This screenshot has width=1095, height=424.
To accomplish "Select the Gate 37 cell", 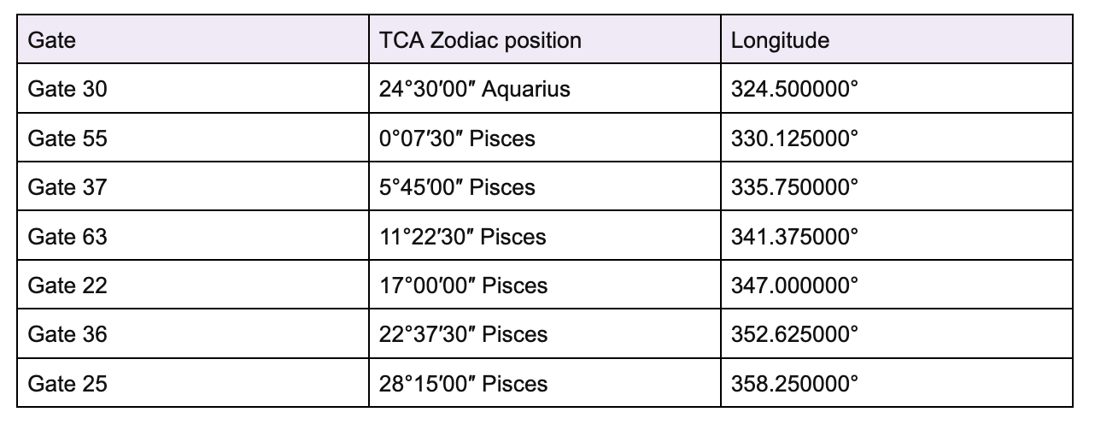I will coord(193,187).
